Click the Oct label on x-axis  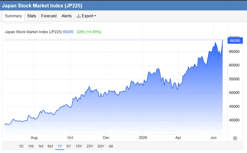(70, 137)
